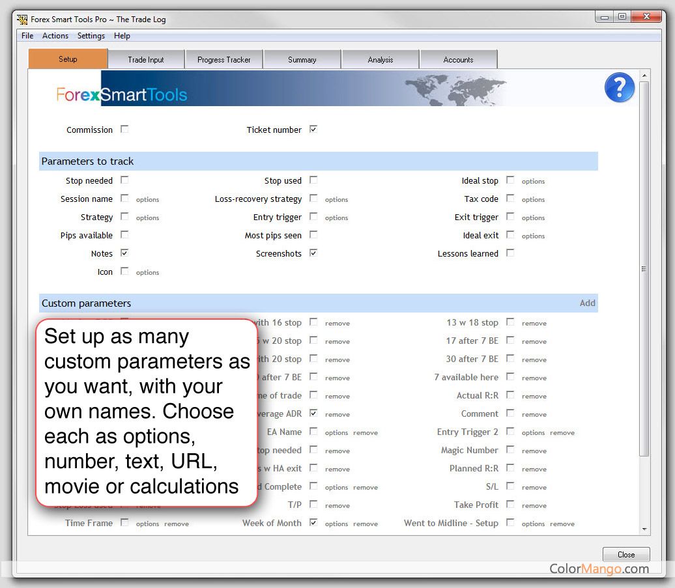
Task: Check the Magic Number checkbox
Action: click(510, 449)
